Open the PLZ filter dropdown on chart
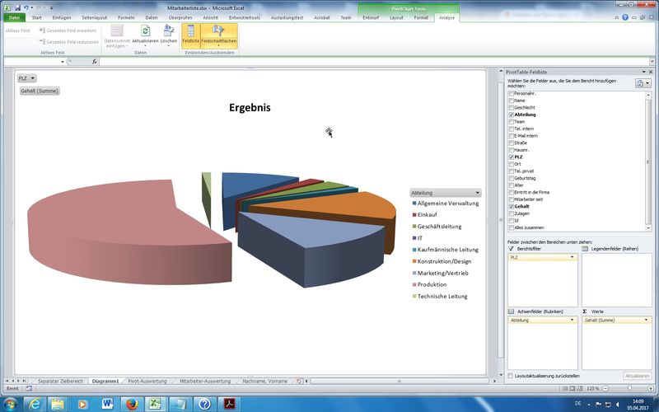 pyautogui.click(x=27, y=78)
